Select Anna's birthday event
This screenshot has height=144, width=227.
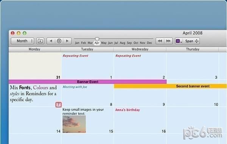click(127, 110)
